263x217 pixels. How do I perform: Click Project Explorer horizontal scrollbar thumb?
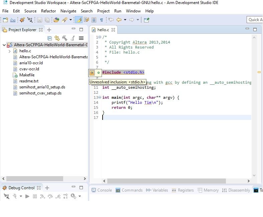pyautogui.click(x=34, y=178)
